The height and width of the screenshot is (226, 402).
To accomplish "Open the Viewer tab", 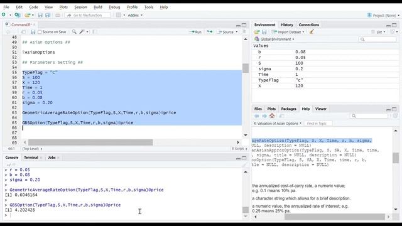I will click(321, 109).
